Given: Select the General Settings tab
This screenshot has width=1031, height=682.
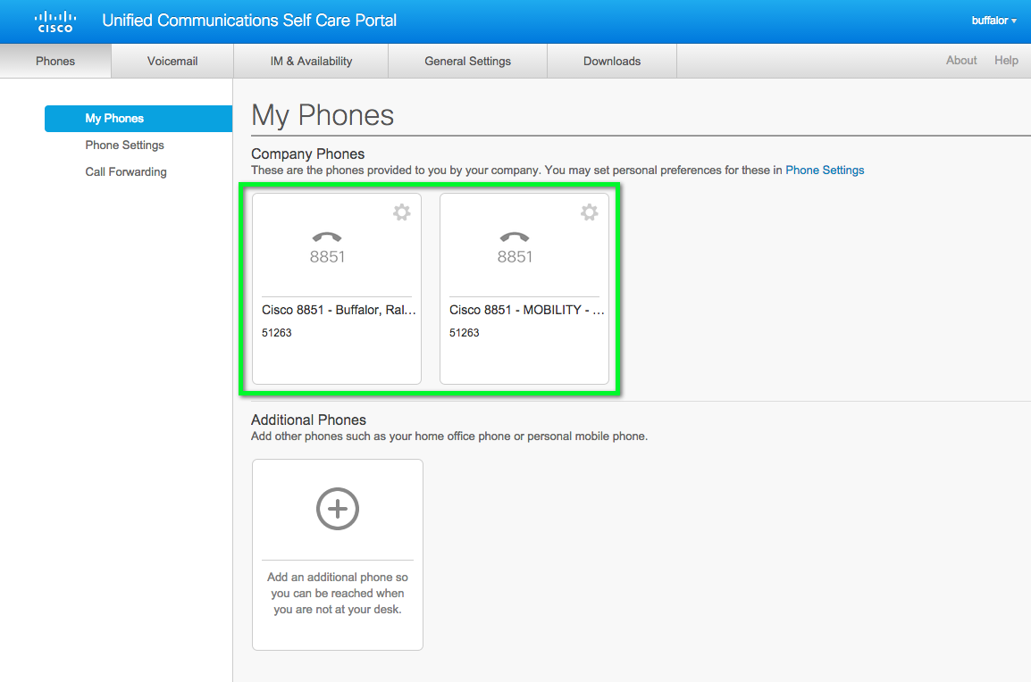Looking at the screenshot, I should coord(467,61).
